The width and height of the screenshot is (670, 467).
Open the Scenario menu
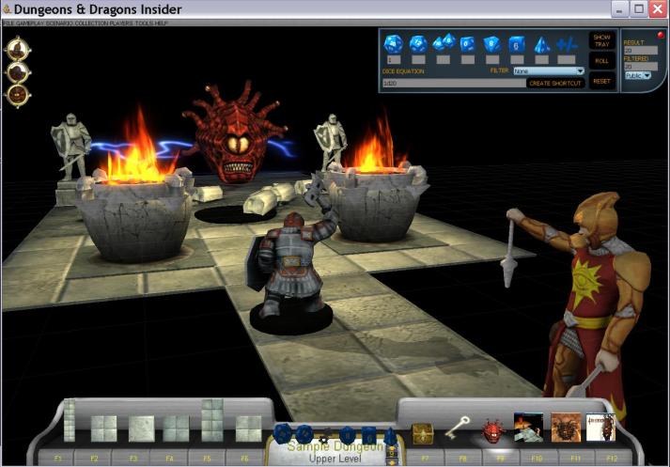[x=59, y=23]
